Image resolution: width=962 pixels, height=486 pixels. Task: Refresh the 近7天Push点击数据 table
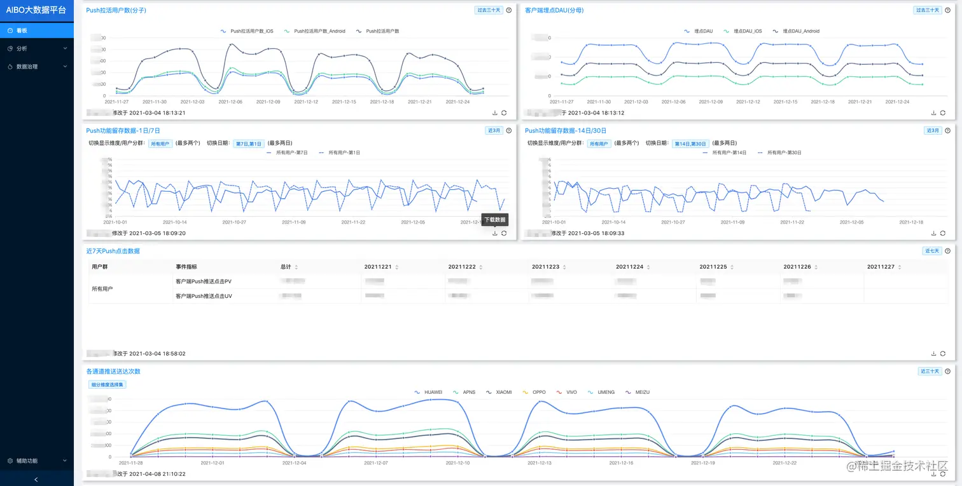943,353
